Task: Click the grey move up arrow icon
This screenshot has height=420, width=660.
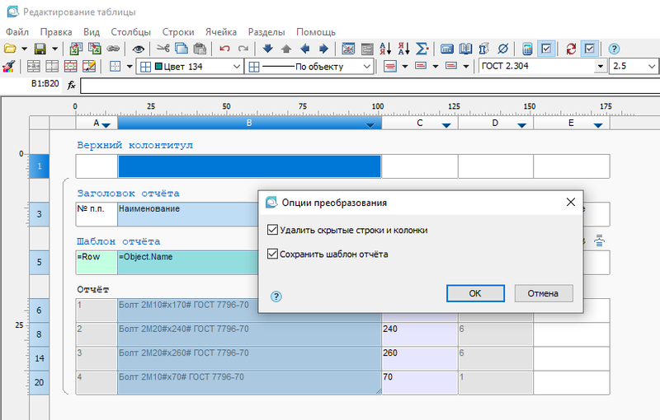Action: pos(286,49)
